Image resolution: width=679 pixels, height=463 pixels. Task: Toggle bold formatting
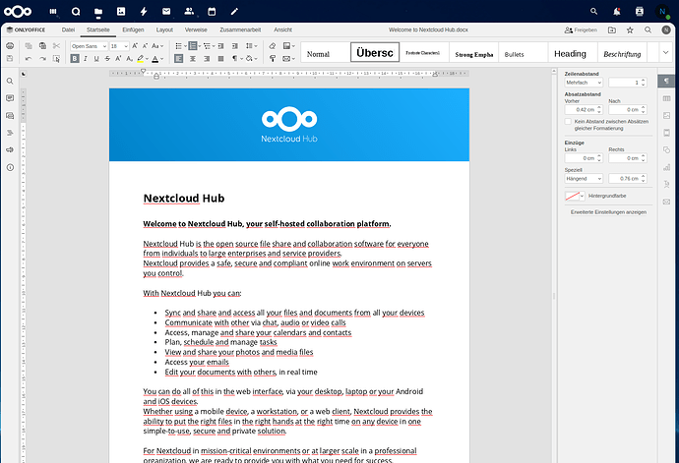[75, 58]
